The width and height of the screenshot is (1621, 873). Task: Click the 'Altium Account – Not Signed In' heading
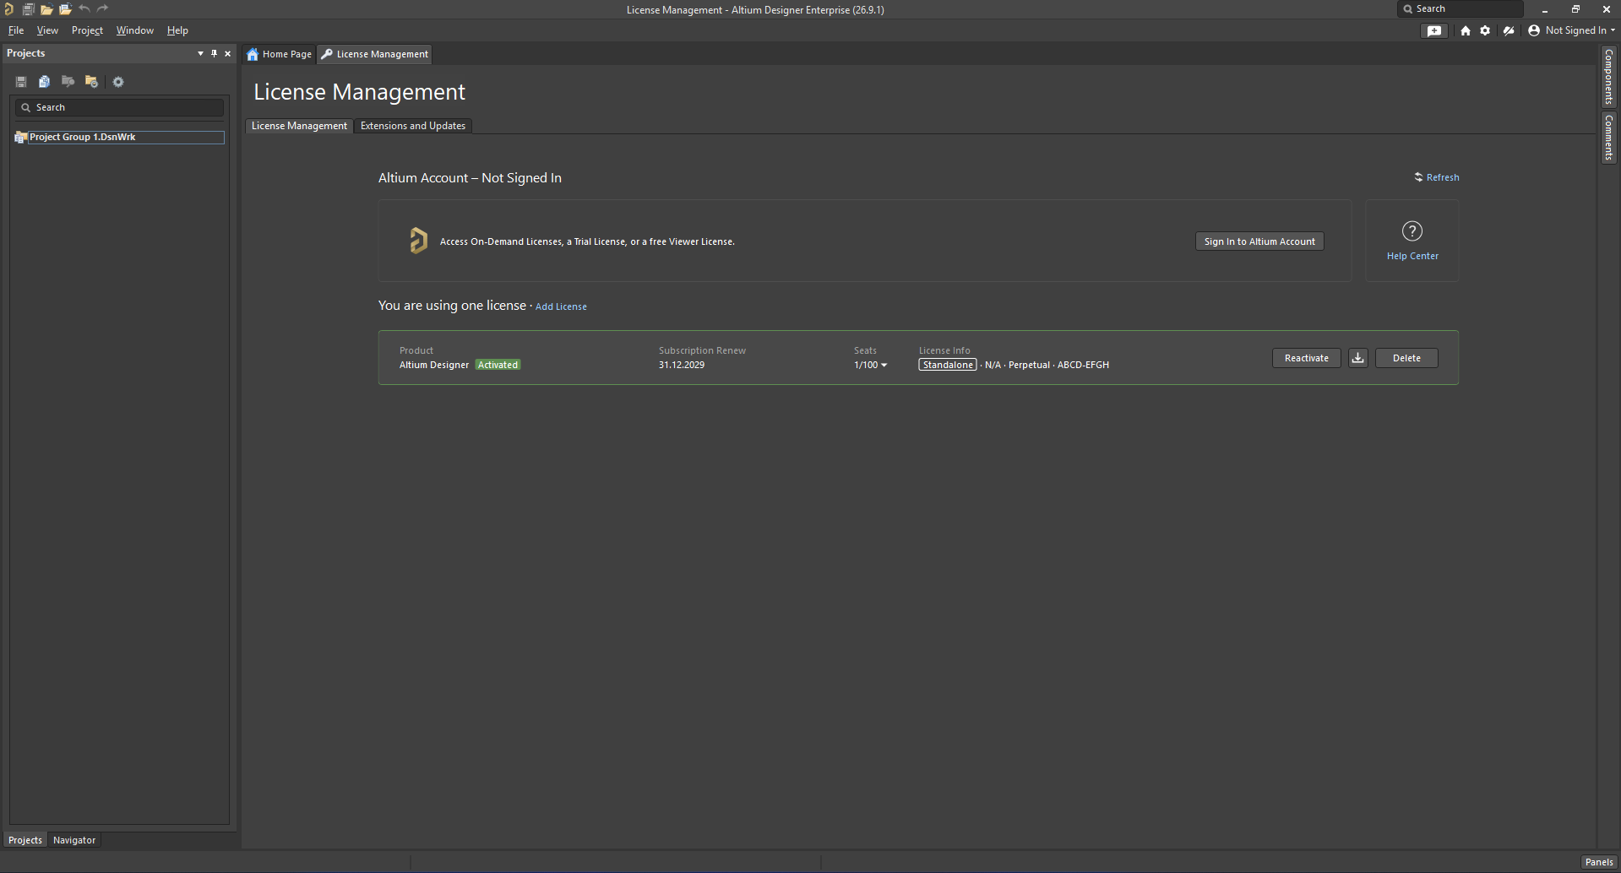470,178
